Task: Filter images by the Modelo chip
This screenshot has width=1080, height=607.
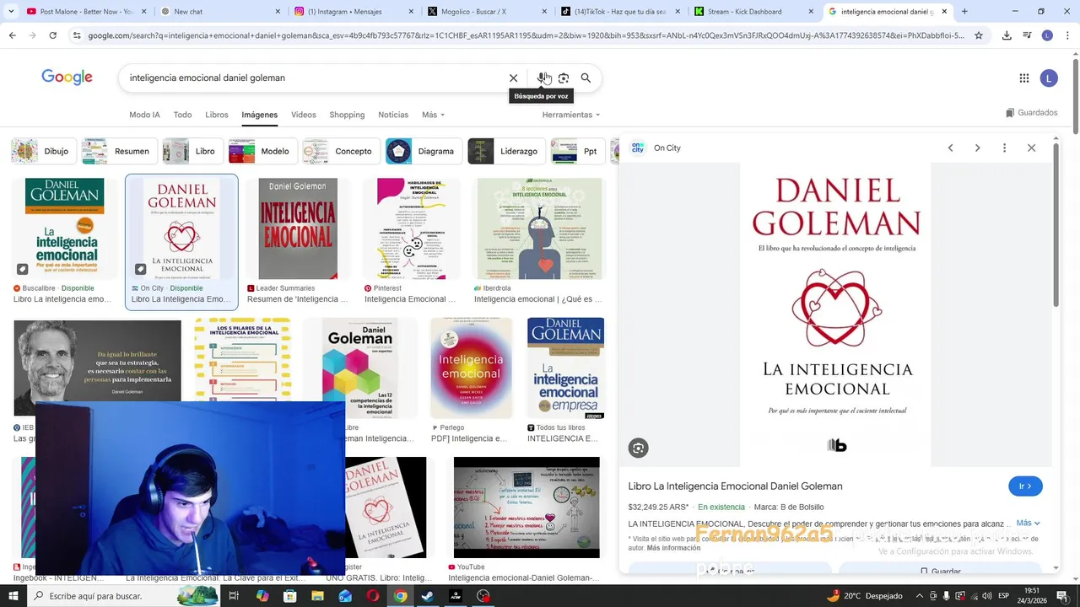Action: [x=262, y=151]
